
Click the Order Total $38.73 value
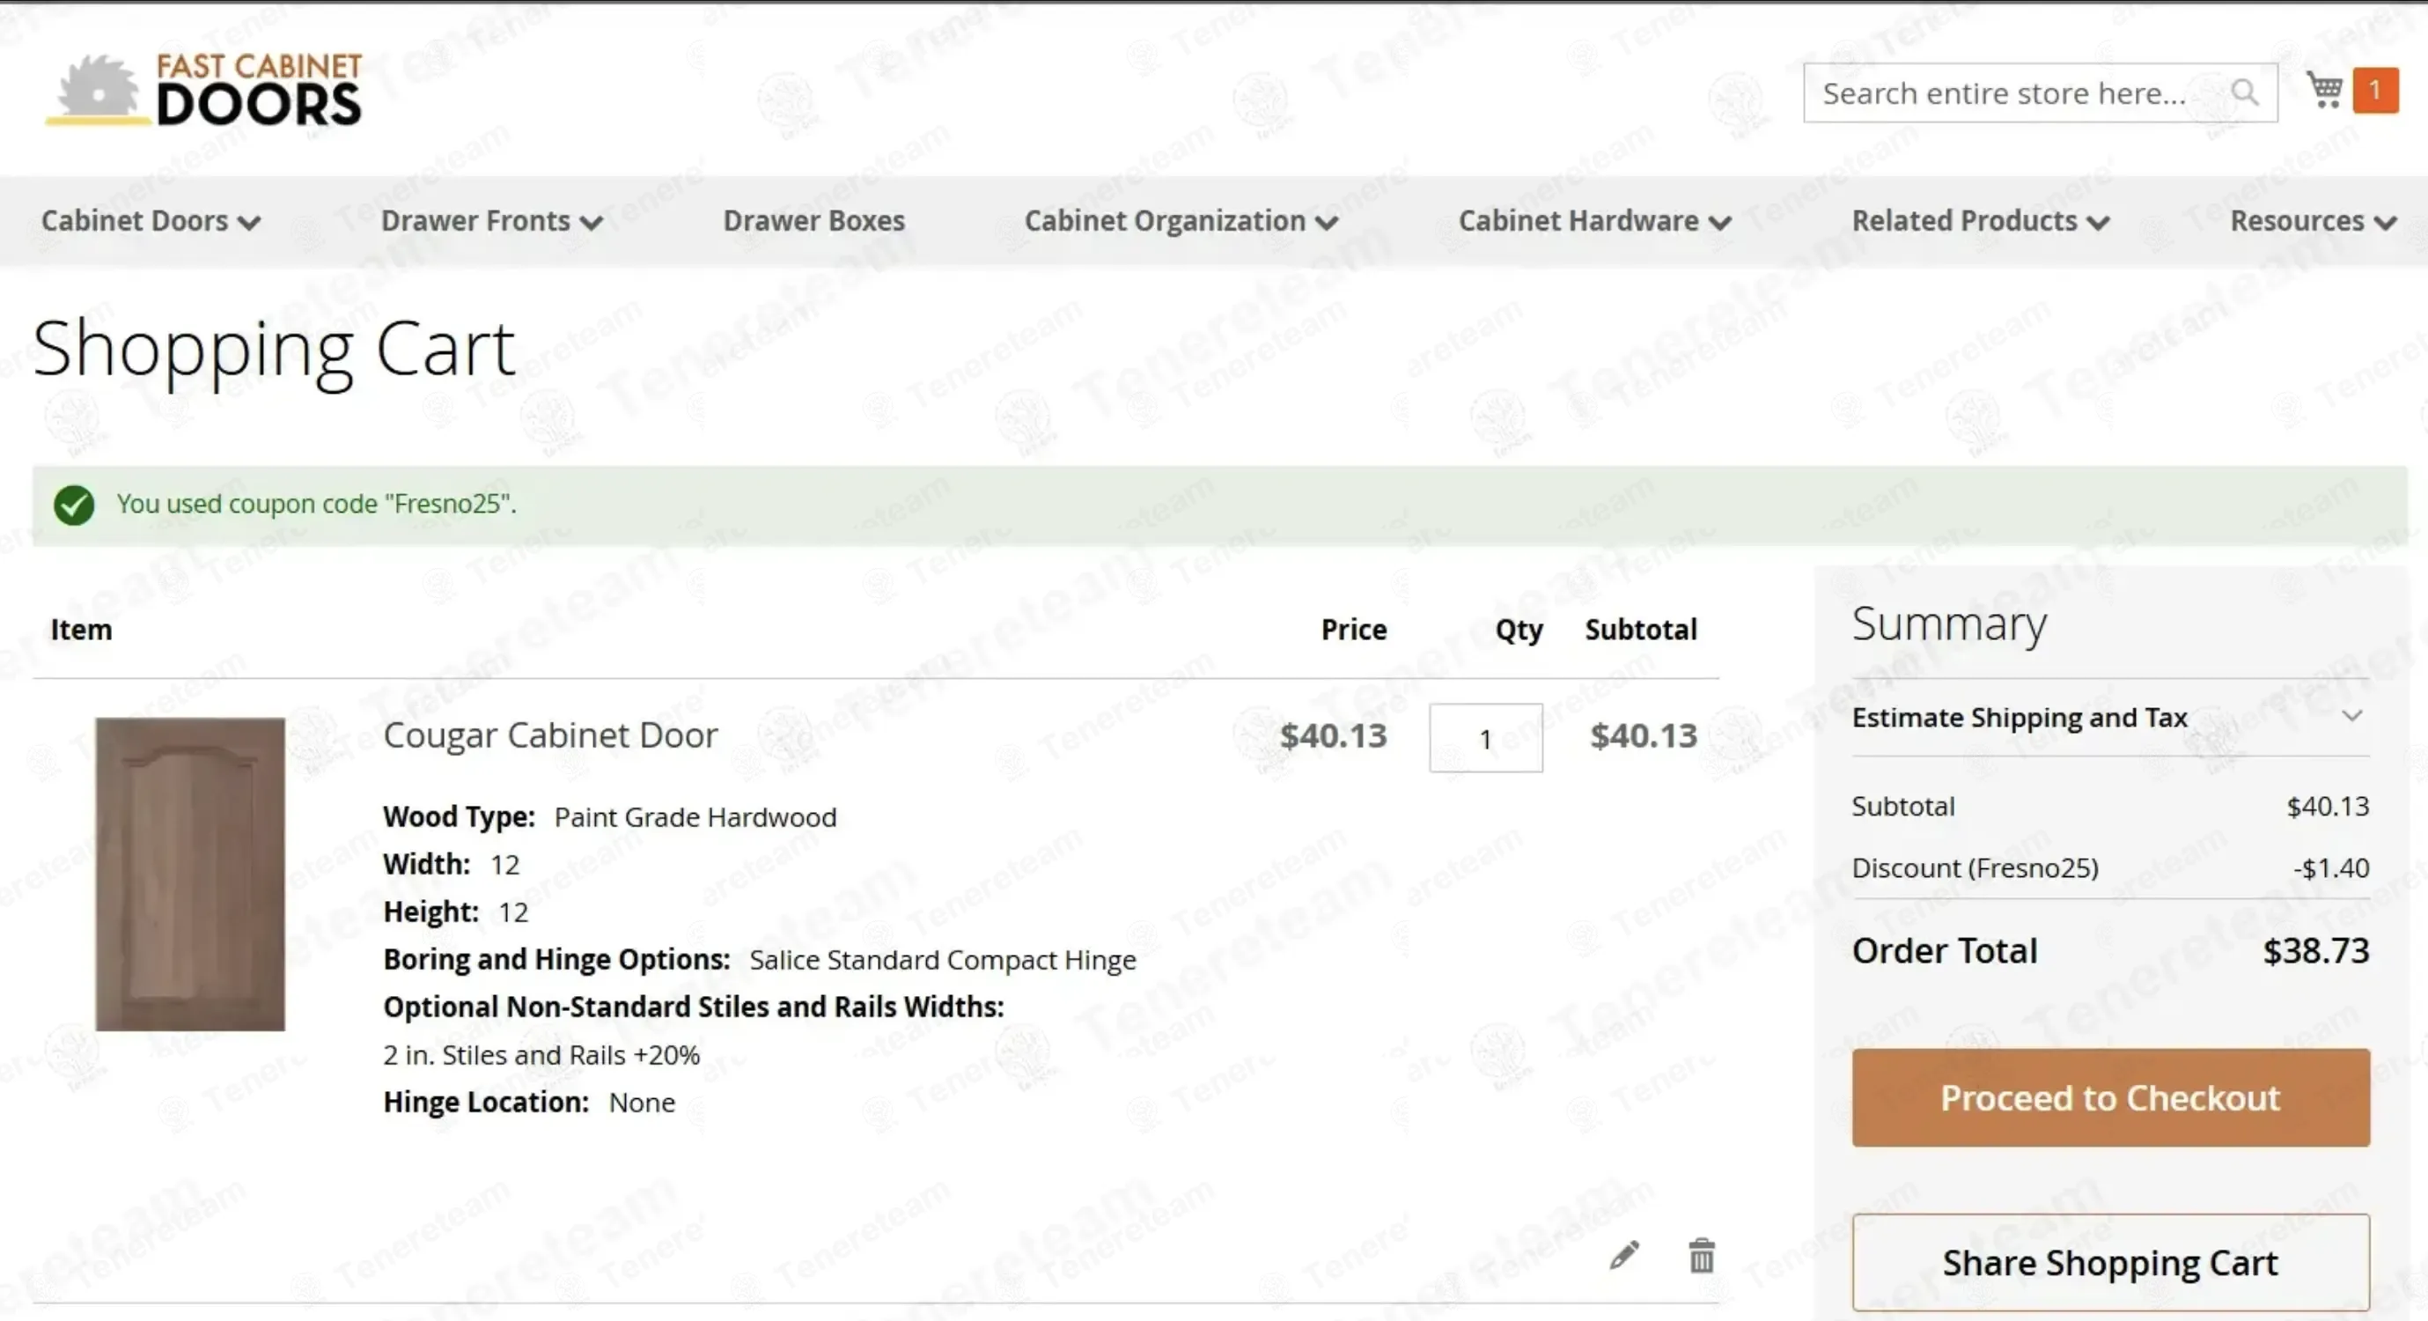click(x=2316, y=950)
